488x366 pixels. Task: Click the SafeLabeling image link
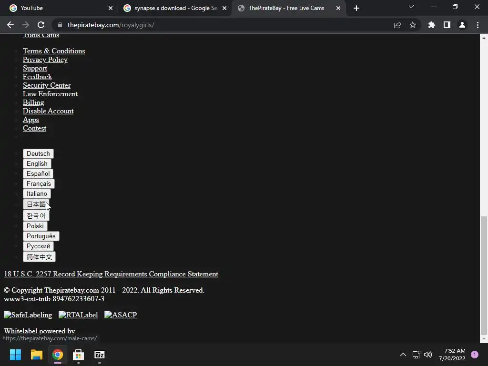coord(28,315)
